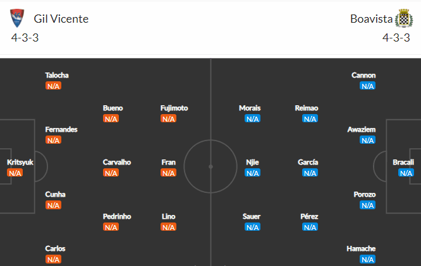Open the Gil Vicente team name link

[61, 19]
